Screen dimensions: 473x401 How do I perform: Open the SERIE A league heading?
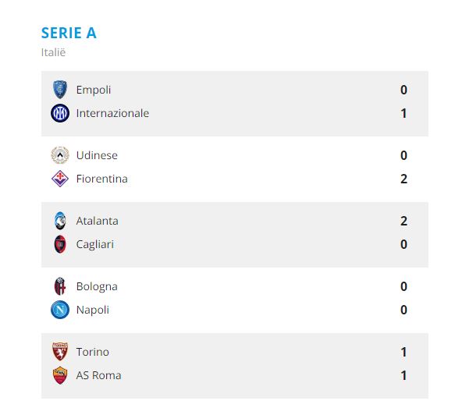point(69,33)
